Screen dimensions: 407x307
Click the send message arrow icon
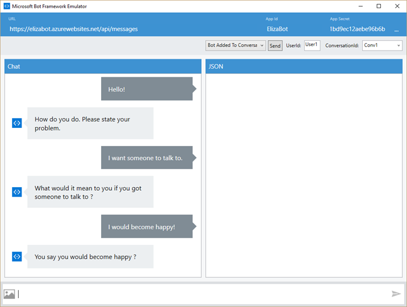click(x=396, y=294)
